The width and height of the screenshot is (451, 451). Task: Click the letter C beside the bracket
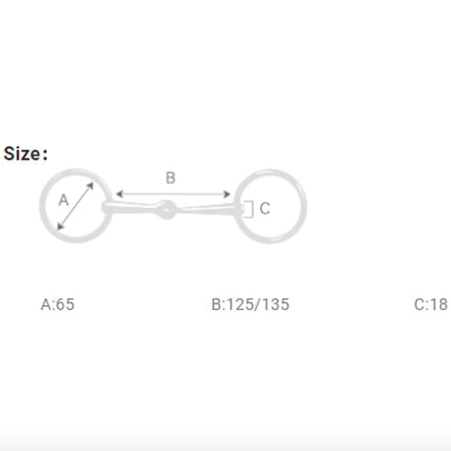[265, 208]
